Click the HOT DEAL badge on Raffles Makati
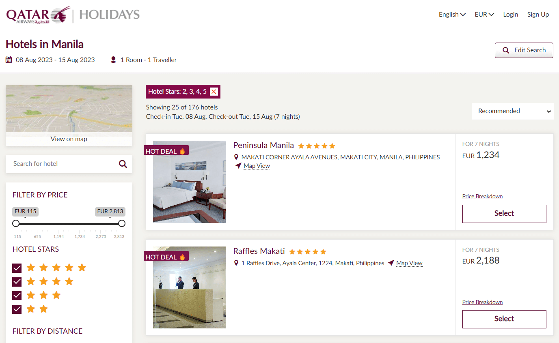This screenshot has width=559, height=343. [x=166, y=257]
